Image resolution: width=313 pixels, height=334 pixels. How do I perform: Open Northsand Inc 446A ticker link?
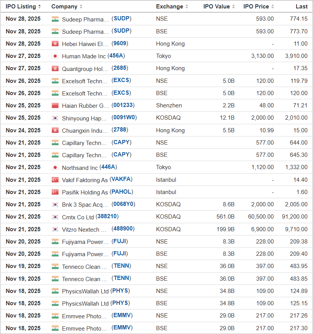[108, 167]
